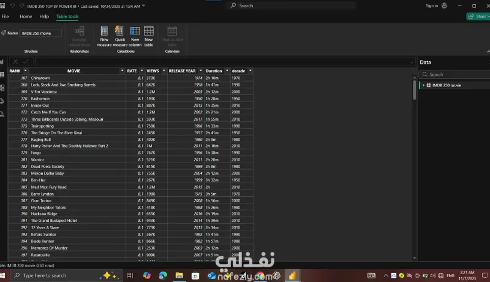Click the top Search box in title bar
This screenshot has height=282, width=490.
pyautogui.click(x=290, y=6)
